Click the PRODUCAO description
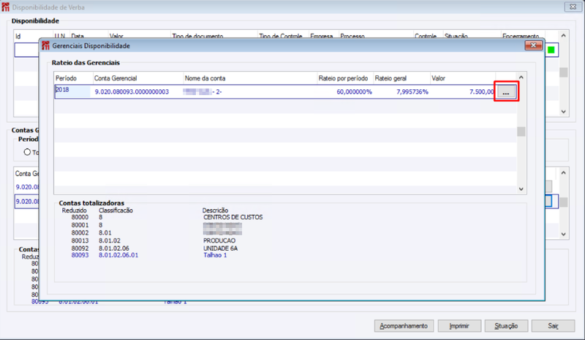Image resolution: width=585 pixels, height=340 pixels. point(219,241)
